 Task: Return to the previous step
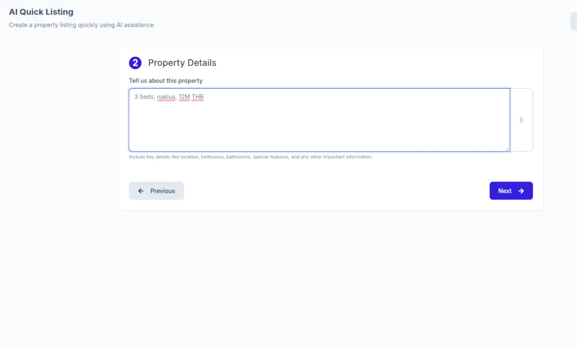[156, 191]
